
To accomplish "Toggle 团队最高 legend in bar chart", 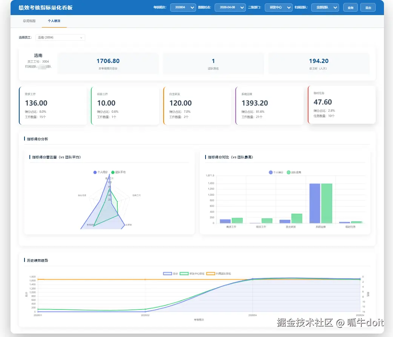I will 294,172.
